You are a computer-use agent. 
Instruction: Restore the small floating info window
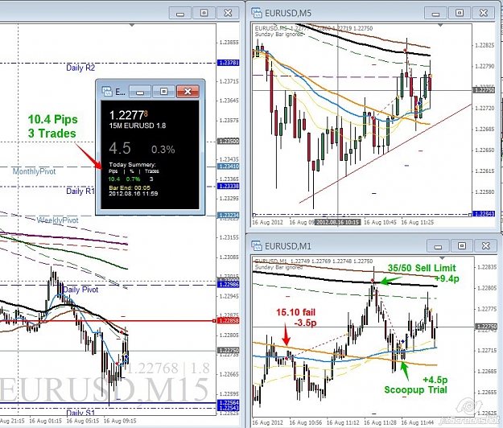coord(163,92)
